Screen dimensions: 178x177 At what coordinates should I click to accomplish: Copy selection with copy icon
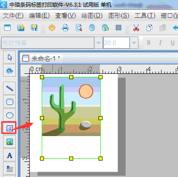[x=149, y=28]
